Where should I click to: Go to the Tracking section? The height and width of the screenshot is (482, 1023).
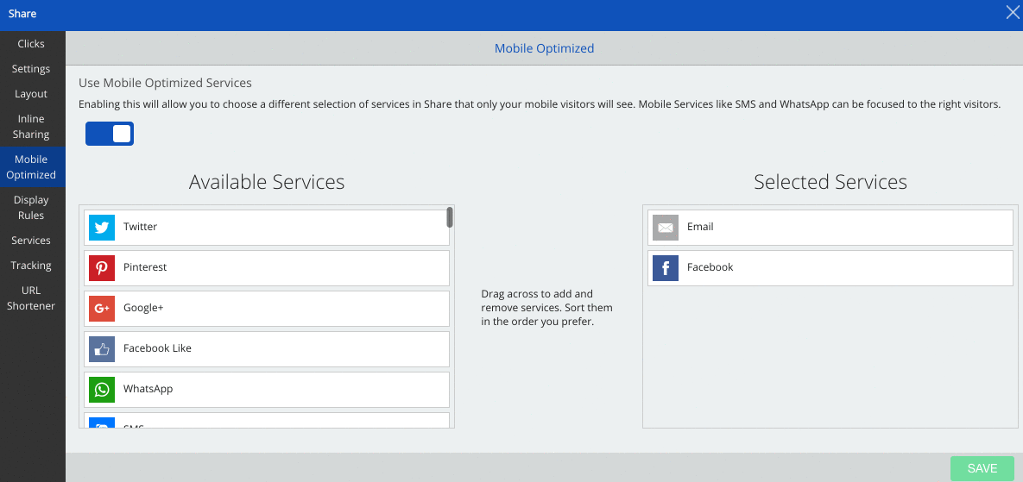[x=31, y=265]
